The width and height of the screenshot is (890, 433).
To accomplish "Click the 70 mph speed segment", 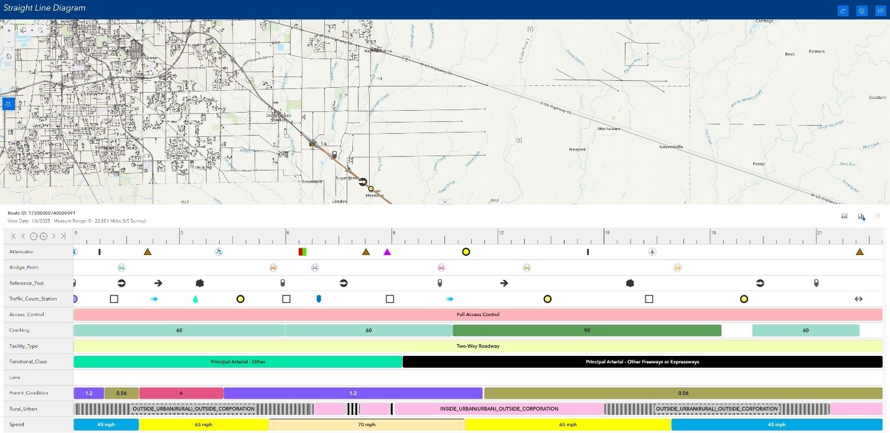I will point(367,424).
